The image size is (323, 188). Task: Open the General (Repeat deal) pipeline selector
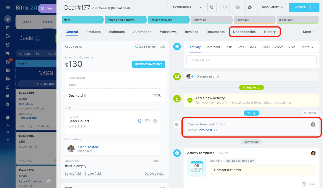[116, 8]
